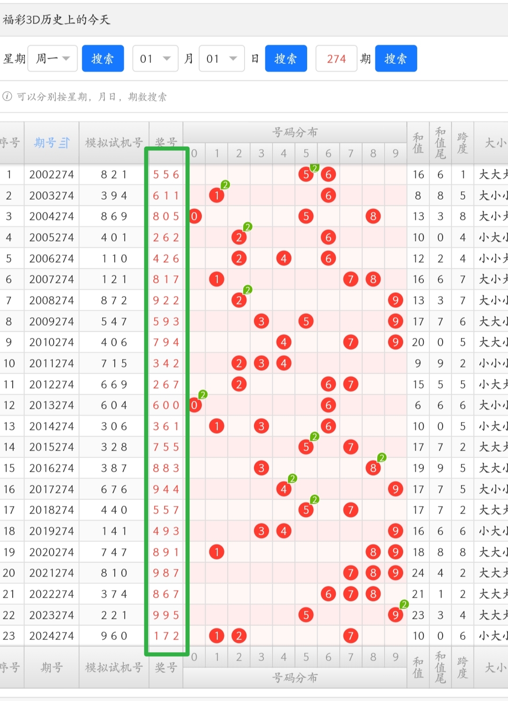This screenshot has width=508, height=701.
Task: Click red ball 0 in row 2004274
Action: click(x=194, y=216)
